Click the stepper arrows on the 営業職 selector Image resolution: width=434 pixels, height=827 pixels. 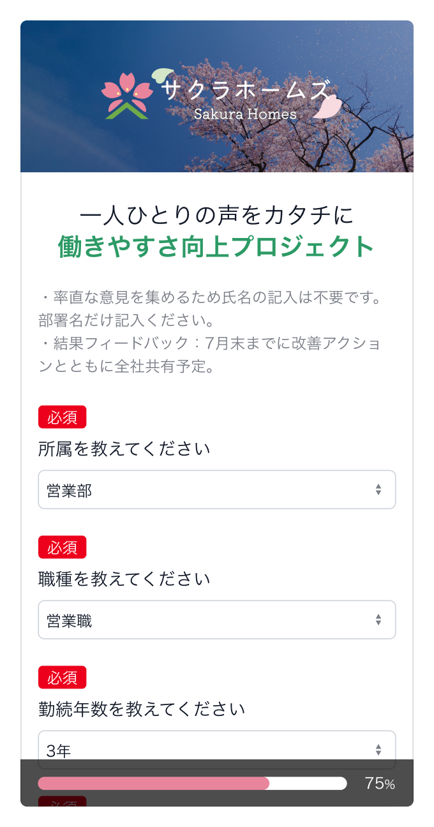pyautogui.click(x=377, y=620)
